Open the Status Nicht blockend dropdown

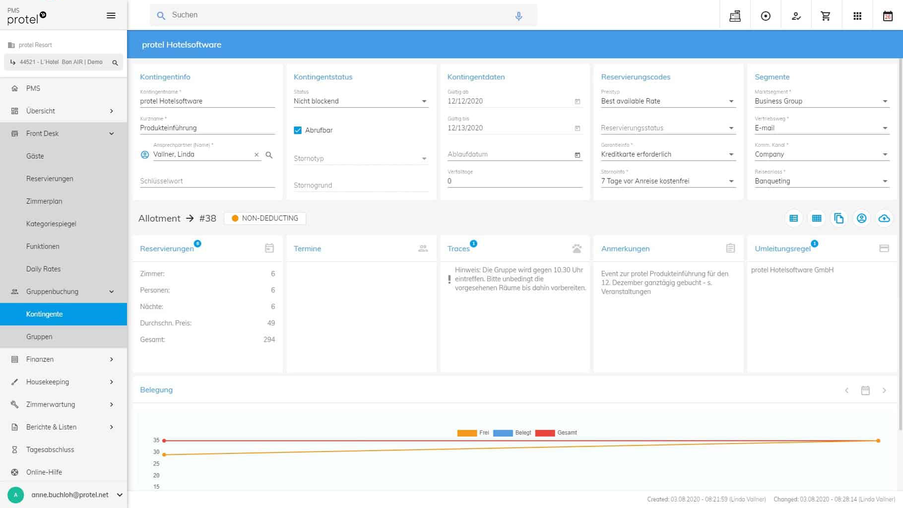click(361, 101)
